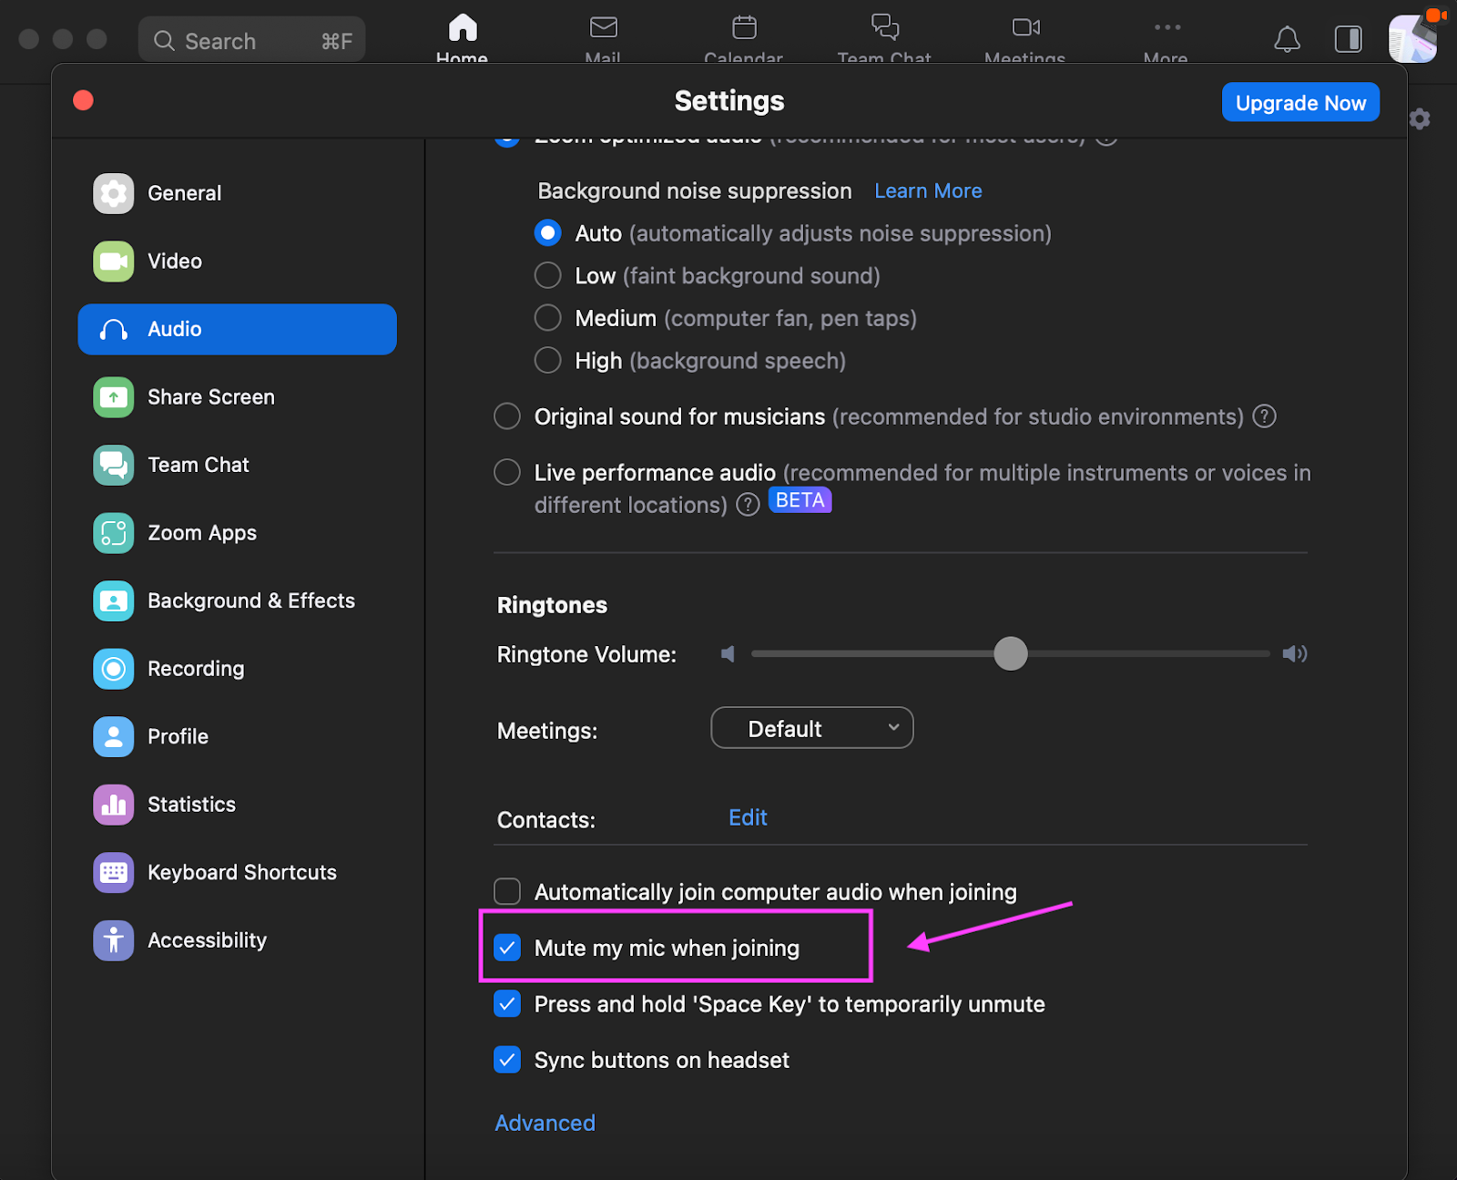Open the Meetings ringtone dropdown
This screenshot has width=1457, height=1180.
click(x=810, y=727)
